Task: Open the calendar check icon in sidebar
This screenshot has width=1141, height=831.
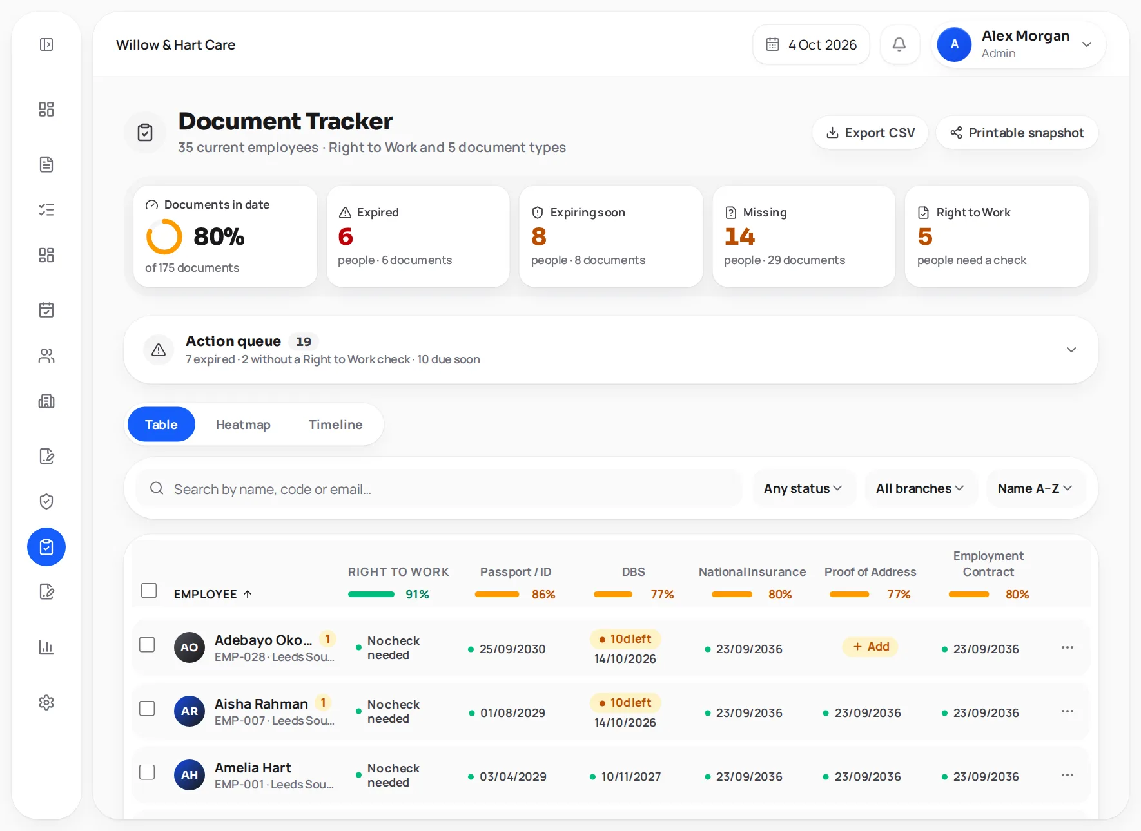Action: click(46, 310)
